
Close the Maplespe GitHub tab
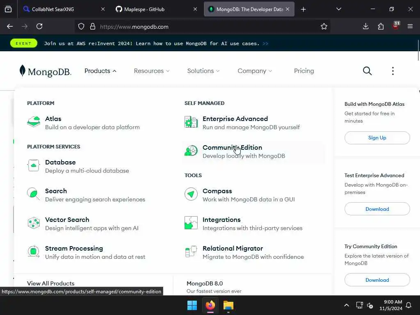click(x=195, y=9)
